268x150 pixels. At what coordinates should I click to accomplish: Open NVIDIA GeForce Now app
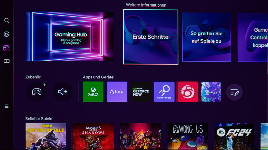[x=141, y=92]
